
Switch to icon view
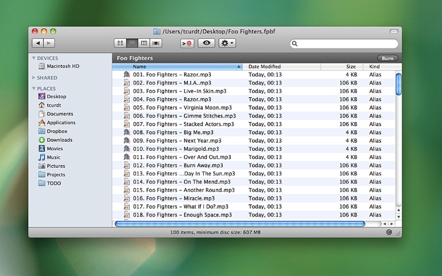click(x=120, y=43)
